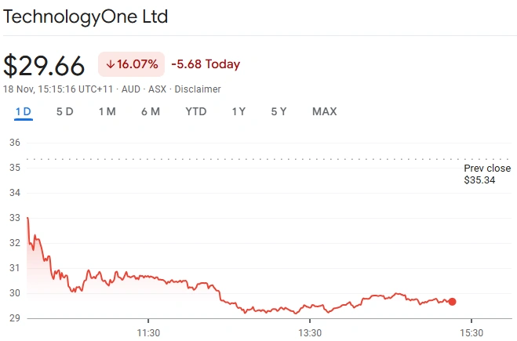
Task: Click the -5.68 Today change text
Action: pyautogui.click(x=206, y=64)
